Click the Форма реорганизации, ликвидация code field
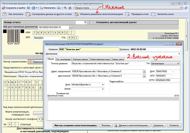190x133 pixels. [38, 113]
